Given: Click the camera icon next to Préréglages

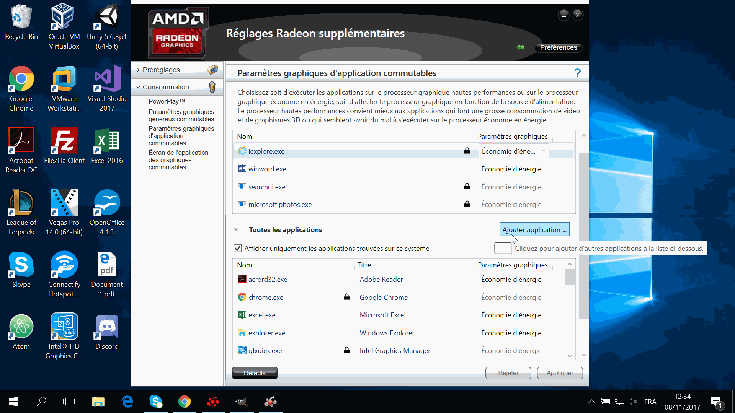Looking at the screenshot, I should (x=212, y=70).
